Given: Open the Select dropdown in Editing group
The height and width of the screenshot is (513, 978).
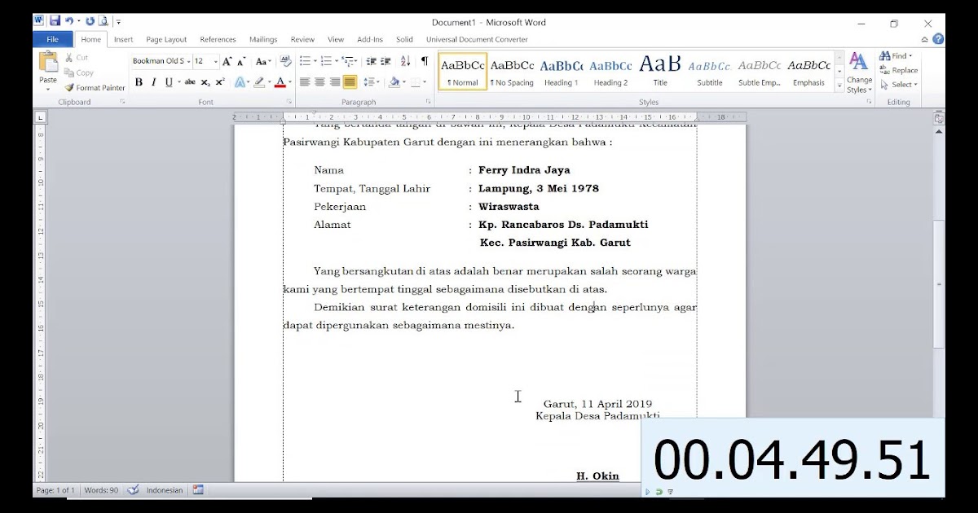Looking at the screenshot, I should click(899, 85).
